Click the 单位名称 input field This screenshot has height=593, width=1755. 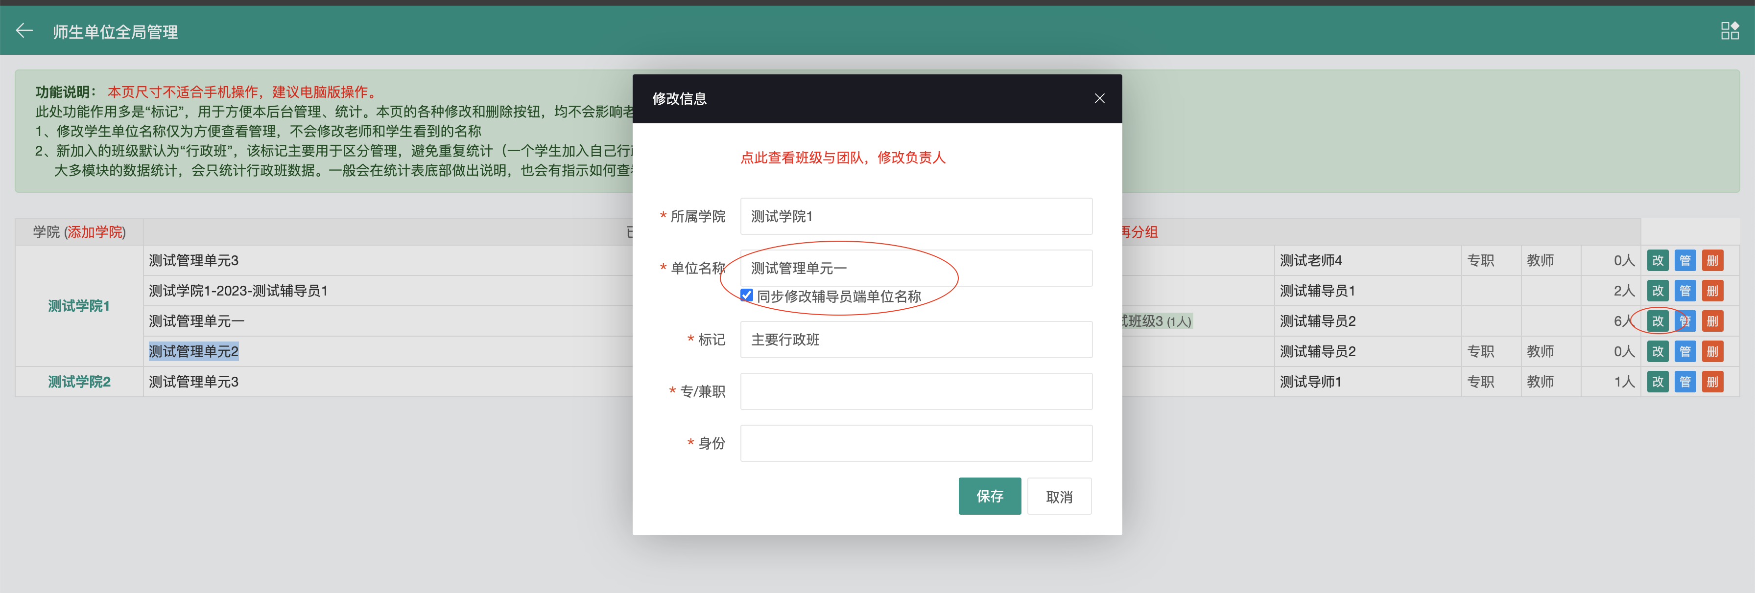(x=916, y=268)
